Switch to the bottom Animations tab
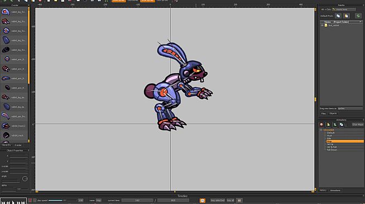This screenshot has height=204, width=365. 335,190
